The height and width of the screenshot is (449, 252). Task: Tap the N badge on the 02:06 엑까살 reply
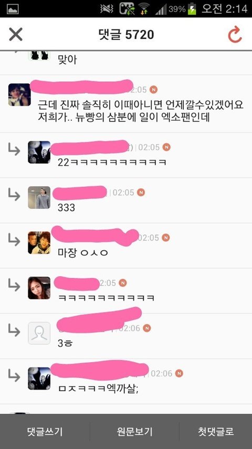pyautogui.click(x=179, y=373)
